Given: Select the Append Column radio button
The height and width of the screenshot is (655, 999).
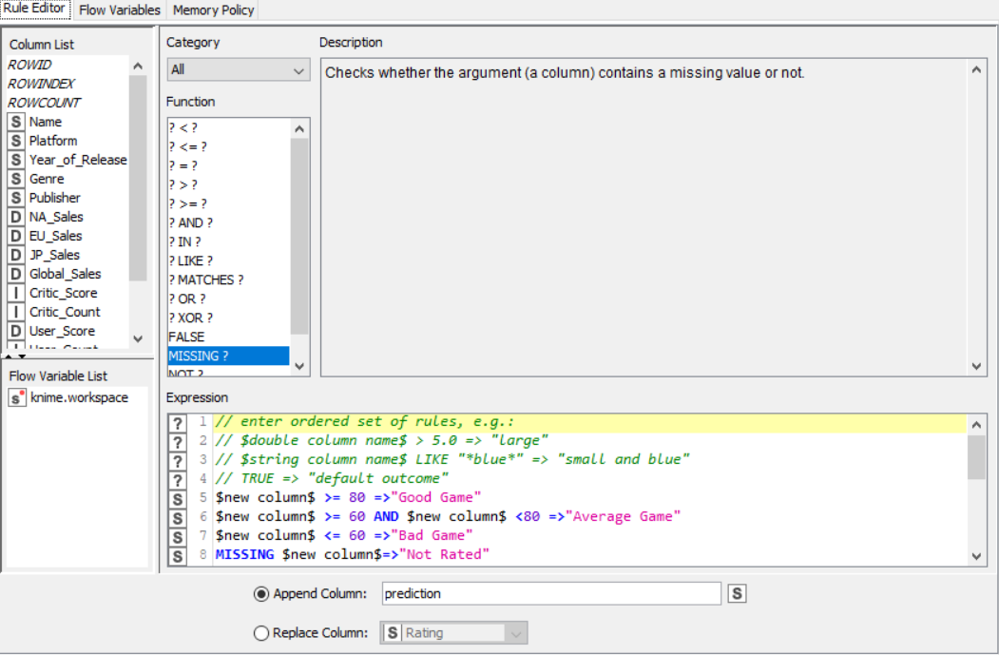Looking at the screenshot, I should tap(261, 594).
